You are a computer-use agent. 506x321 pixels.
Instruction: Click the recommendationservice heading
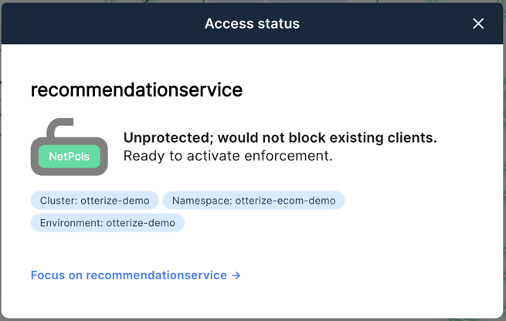click(x=137, y=90)
